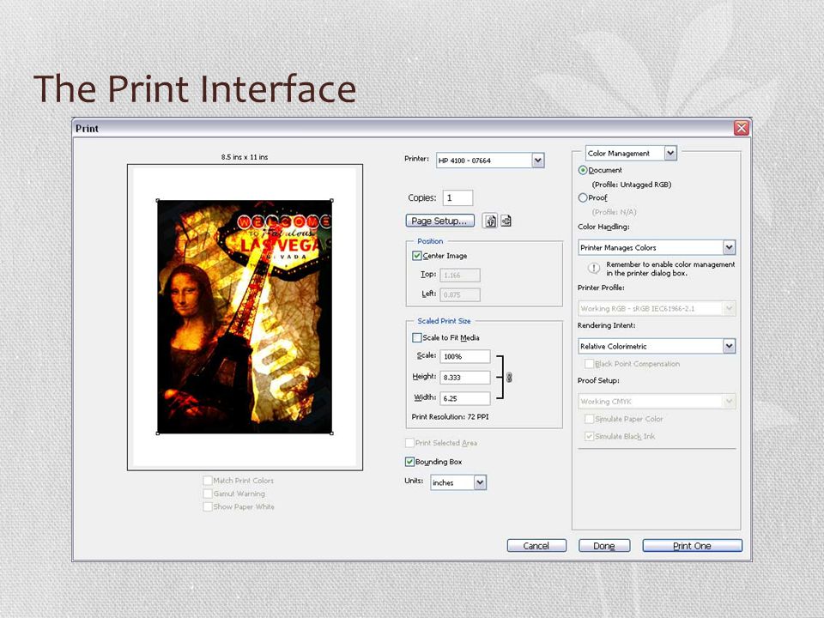This screenshot has height=618, width=824.
Task: Click the Width 6.25 field
Action: point(465,398)
